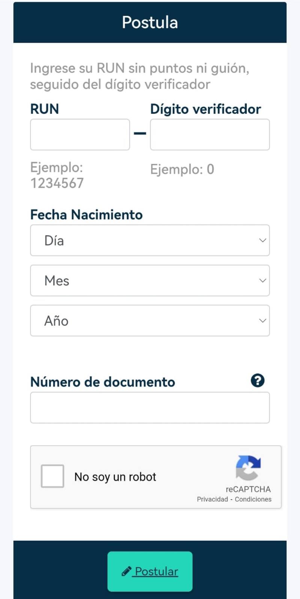Click the pencil icon beside Postular

[x=126, y=572]
